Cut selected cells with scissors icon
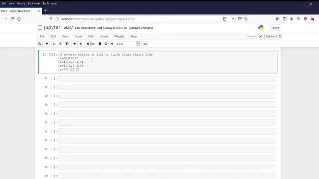 coord(54,44)
